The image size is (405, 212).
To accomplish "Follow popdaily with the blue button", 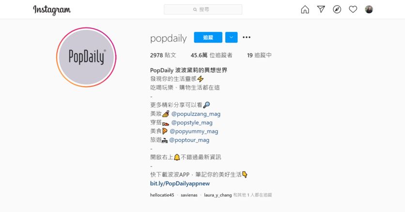I will click(x=208, y=37).
